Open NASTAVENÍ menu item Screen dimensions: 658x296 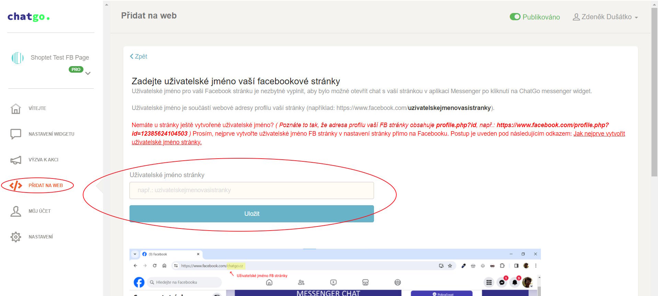point(41,237)
